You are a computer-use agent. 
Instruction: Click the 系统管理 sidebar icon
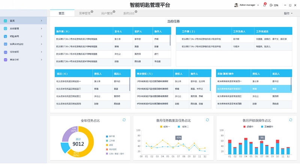[5, 28]
